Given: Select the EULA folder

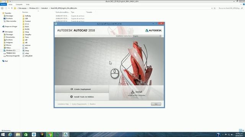Looking at the screenshot, I should [27, 27].
